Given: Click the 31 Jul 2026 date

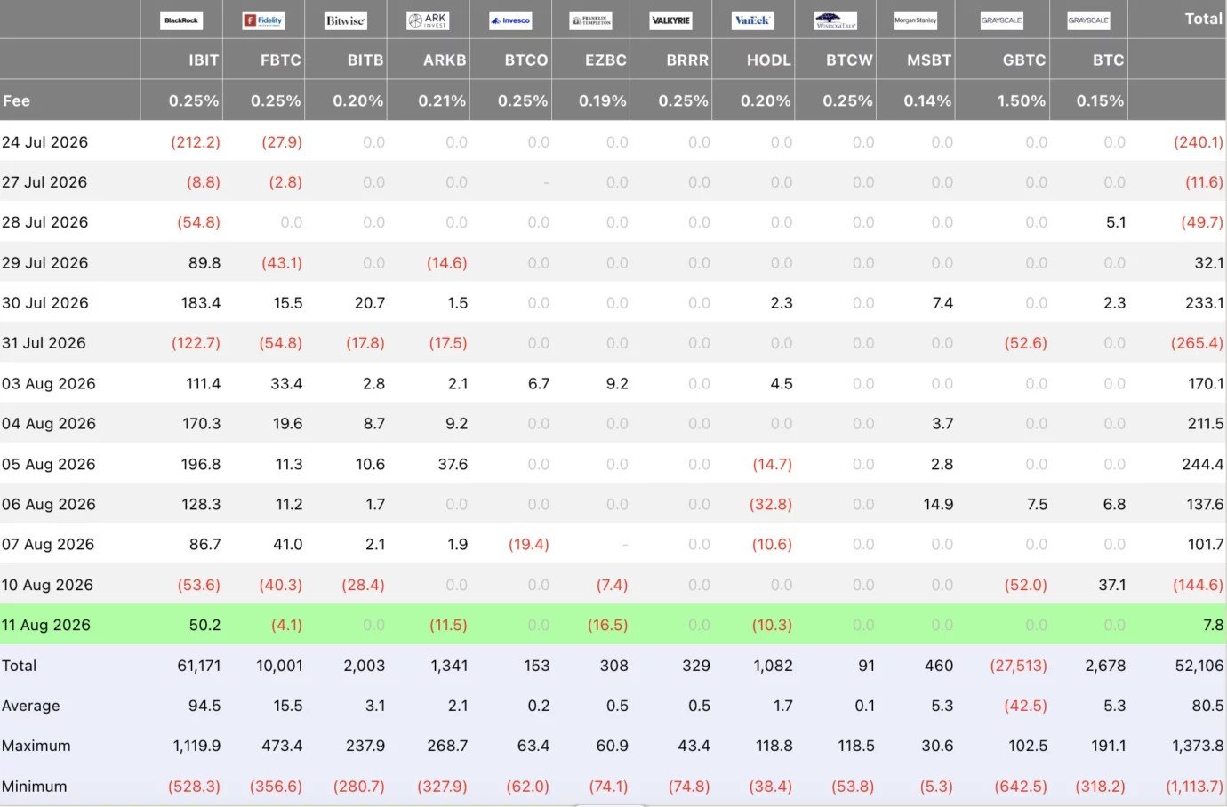Looking at the screenshot, I should (44, 343).
